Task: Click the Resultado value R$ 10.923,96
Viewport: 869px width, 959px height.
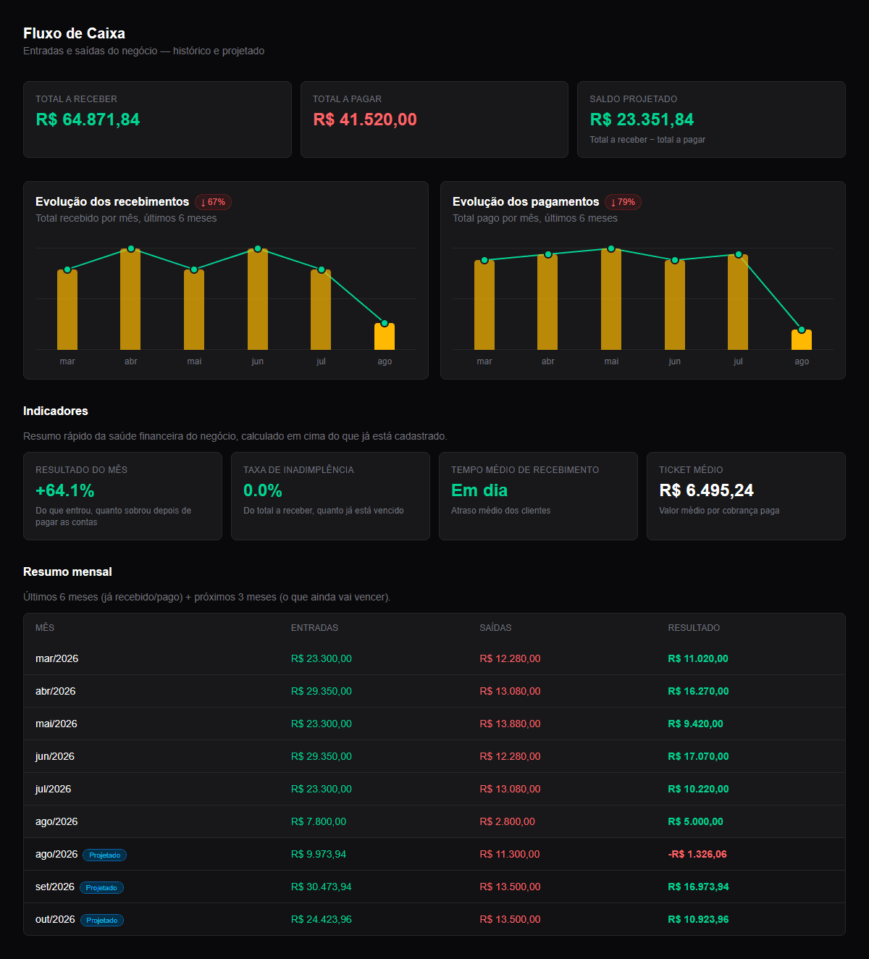Action: [x=698, y=919]
